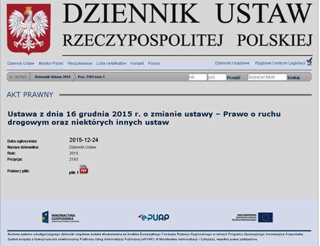The image size is (320, 246).
Task: Focus the poz. input field
Action: pos(217,77)
